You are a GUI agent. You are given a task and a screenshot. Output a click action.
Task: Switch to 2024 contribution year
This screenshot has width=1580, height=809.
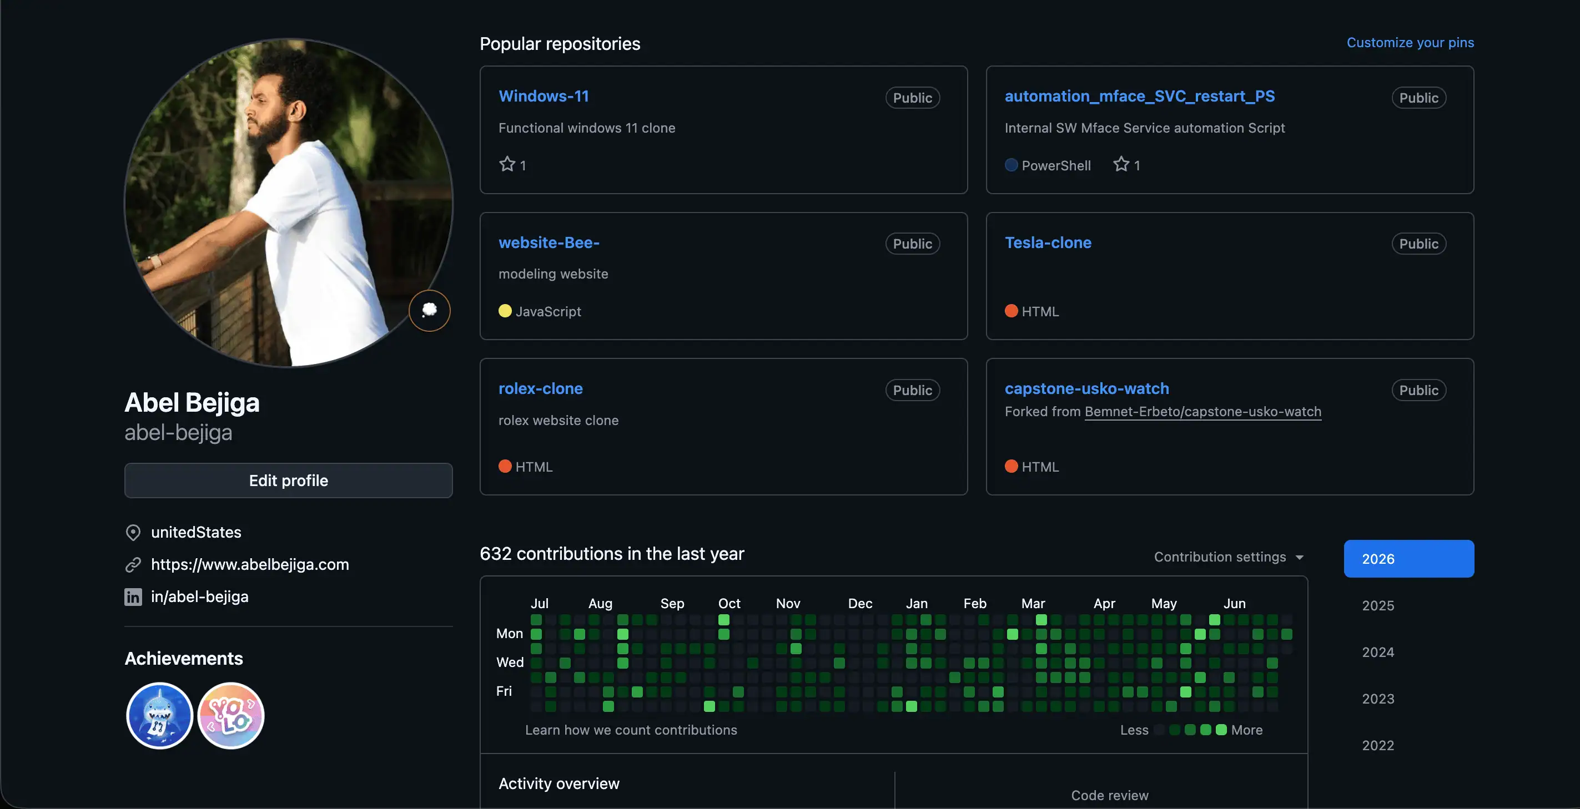[1377, 652]
